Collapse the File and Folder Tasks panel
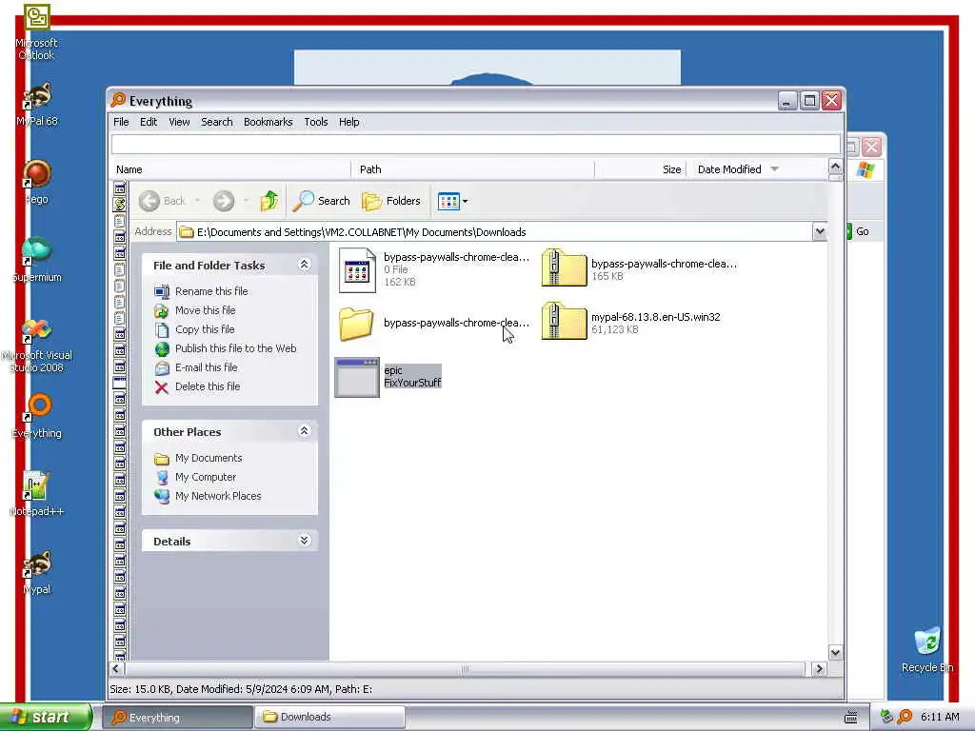The image size is (975, 731). 304,265
